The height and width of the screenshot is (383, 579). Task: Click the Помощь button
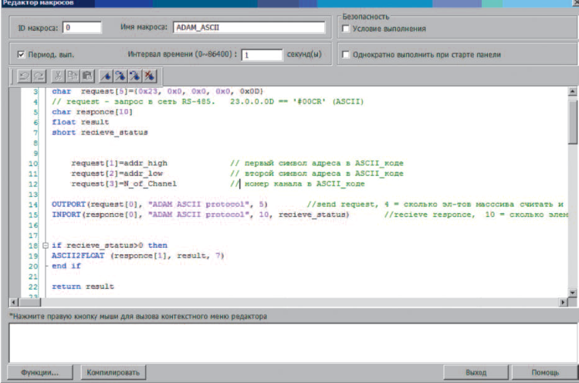pos(545,372)
